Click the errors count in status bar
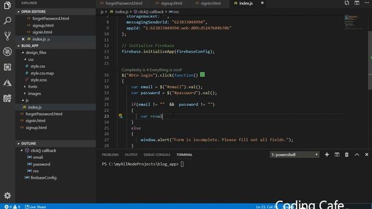 [8, 207]
